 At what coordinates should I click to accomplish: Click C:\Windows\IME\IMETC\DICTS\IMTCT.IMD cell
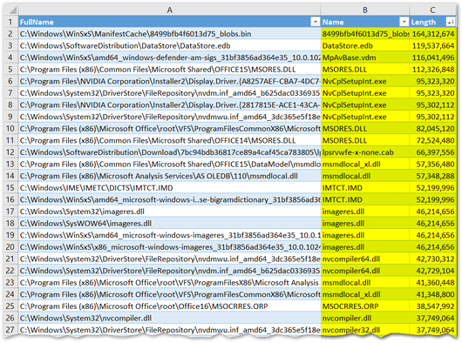(x=169, y=188)
